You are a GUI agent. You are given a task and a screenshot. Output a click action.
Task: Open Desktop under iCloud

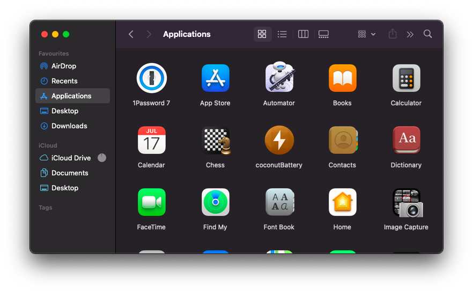(73, 188)
